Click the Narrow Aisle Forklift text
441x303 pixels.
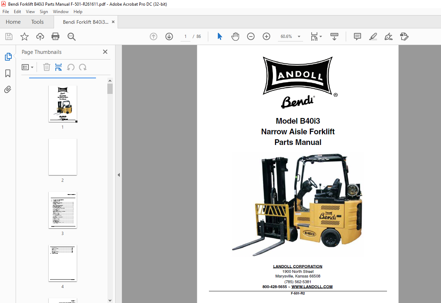click(298, 131)
